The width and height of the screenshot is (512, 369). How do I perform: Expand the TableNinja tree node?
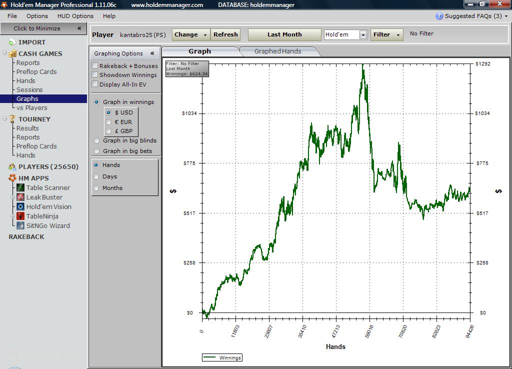click(12, 216)
